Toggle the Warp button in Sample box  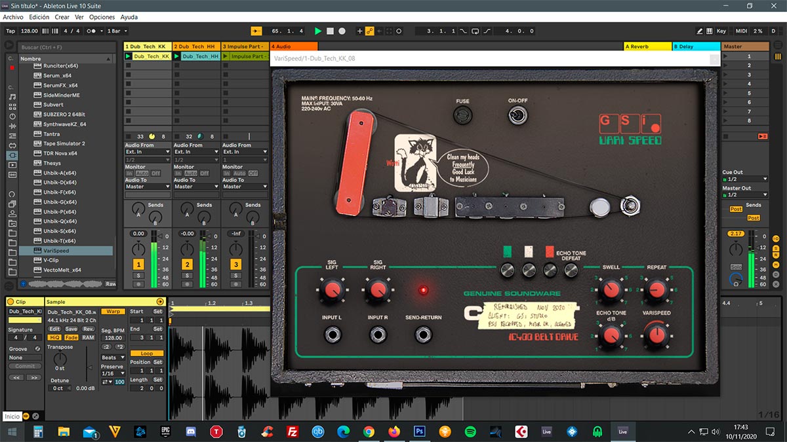click(x=113, y=312)
